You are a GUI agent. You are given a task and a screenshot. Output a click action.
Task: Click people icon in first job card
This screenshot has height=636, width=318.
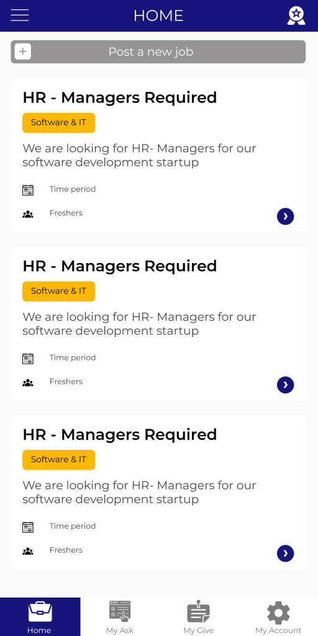28,214
